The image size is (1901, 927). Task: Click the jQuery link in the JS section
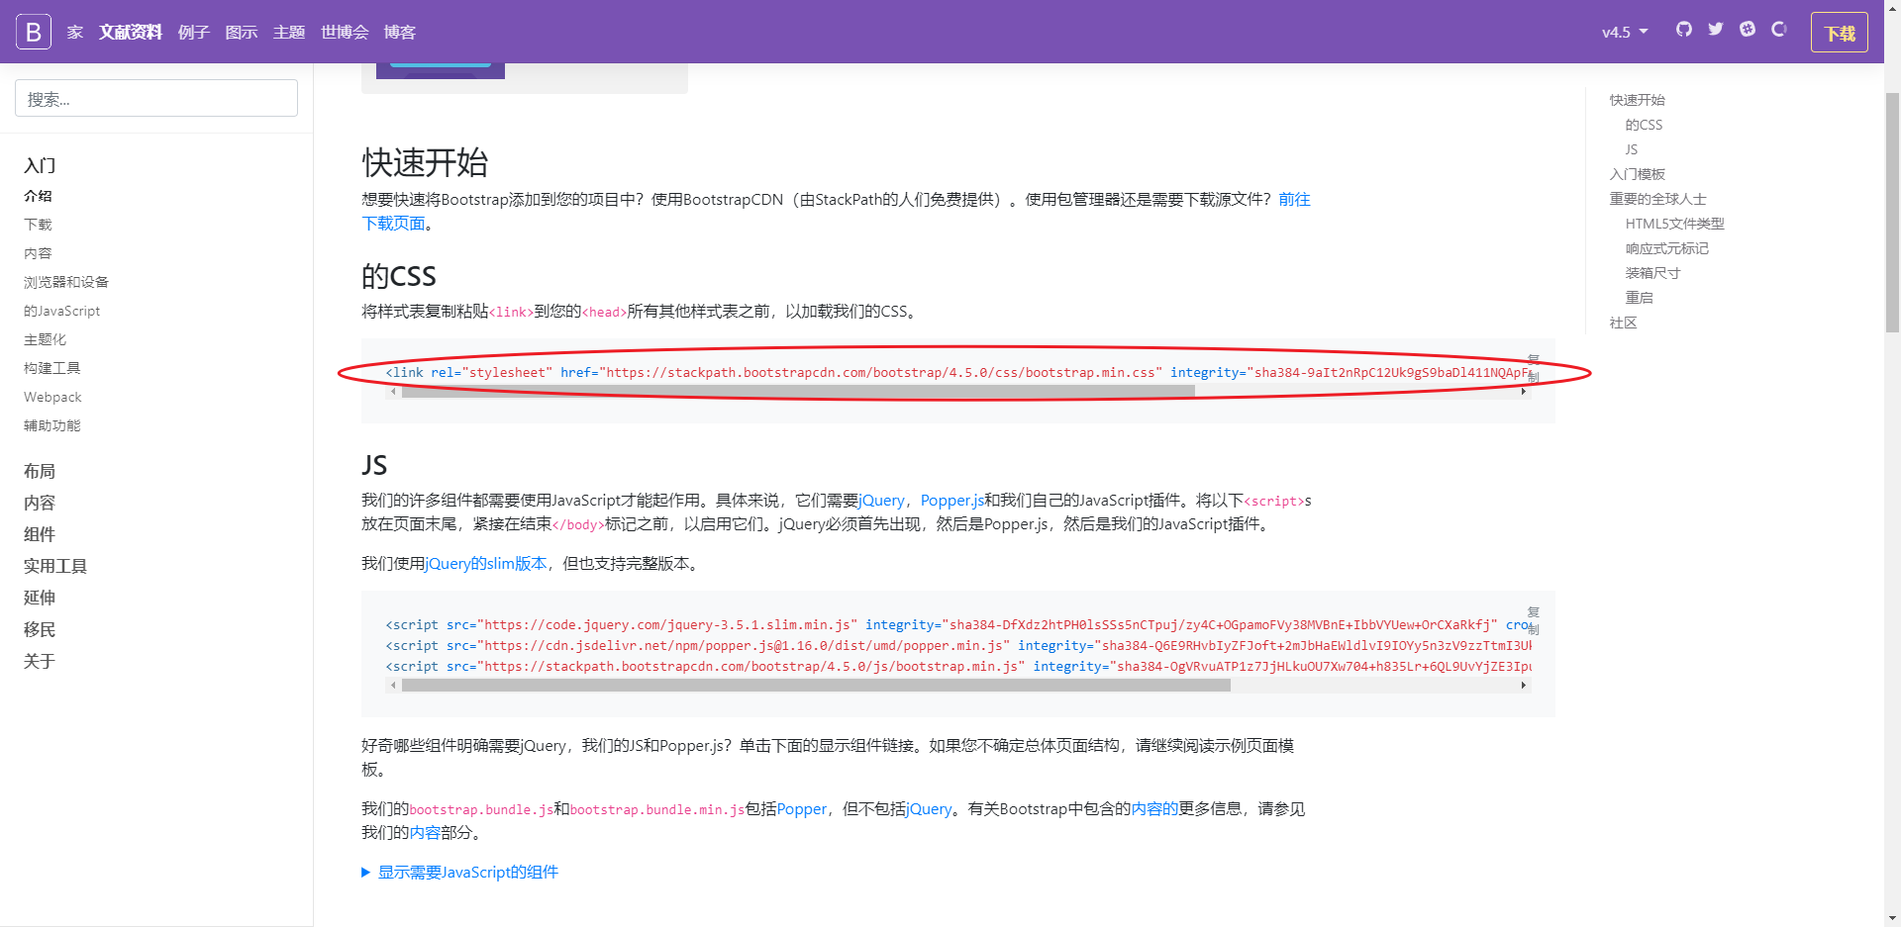pos(880,500)
